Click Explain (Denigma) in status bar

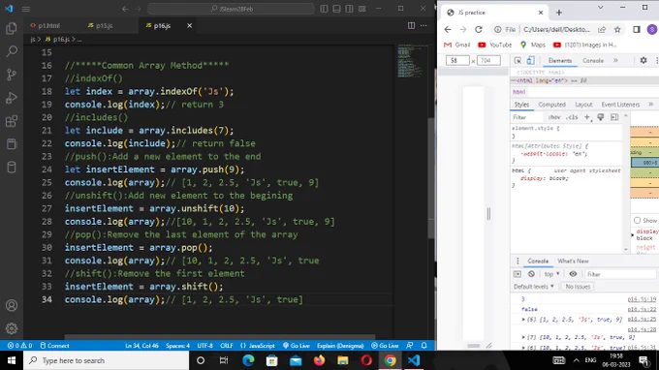(x=340, y=346)
